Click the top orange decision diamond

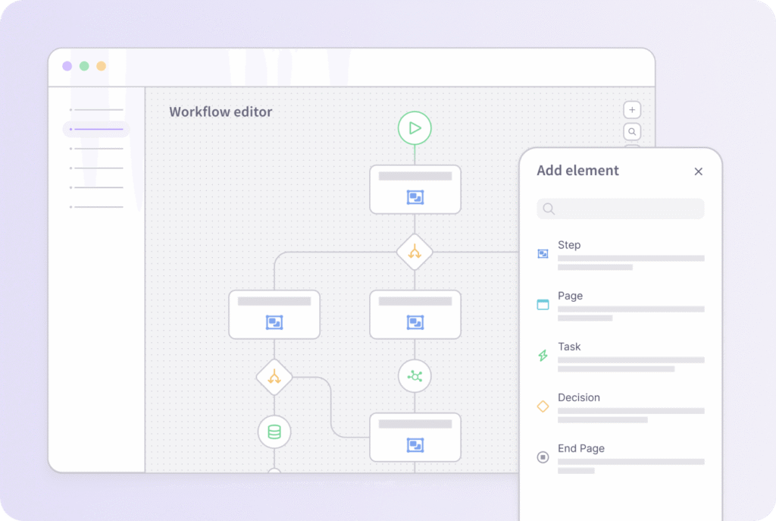coord(415,252)
